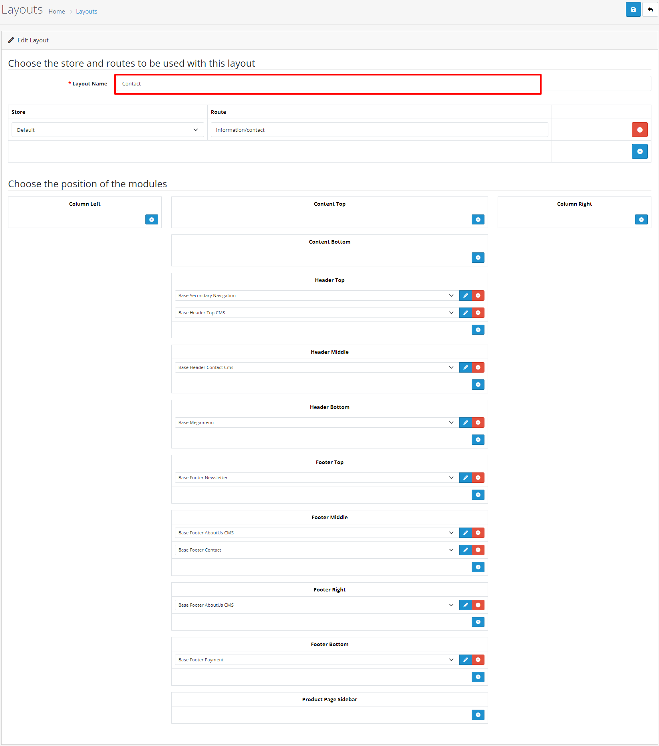Add a module to Content Top
The width and height of the screenshot is (659, 746).
point(478,220)
